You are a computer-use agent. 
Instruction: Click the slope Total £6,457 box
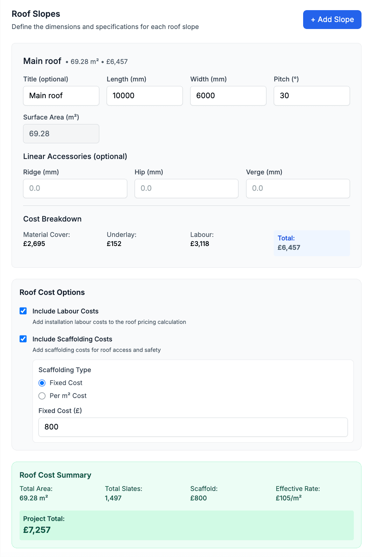[x=312, y=243]
